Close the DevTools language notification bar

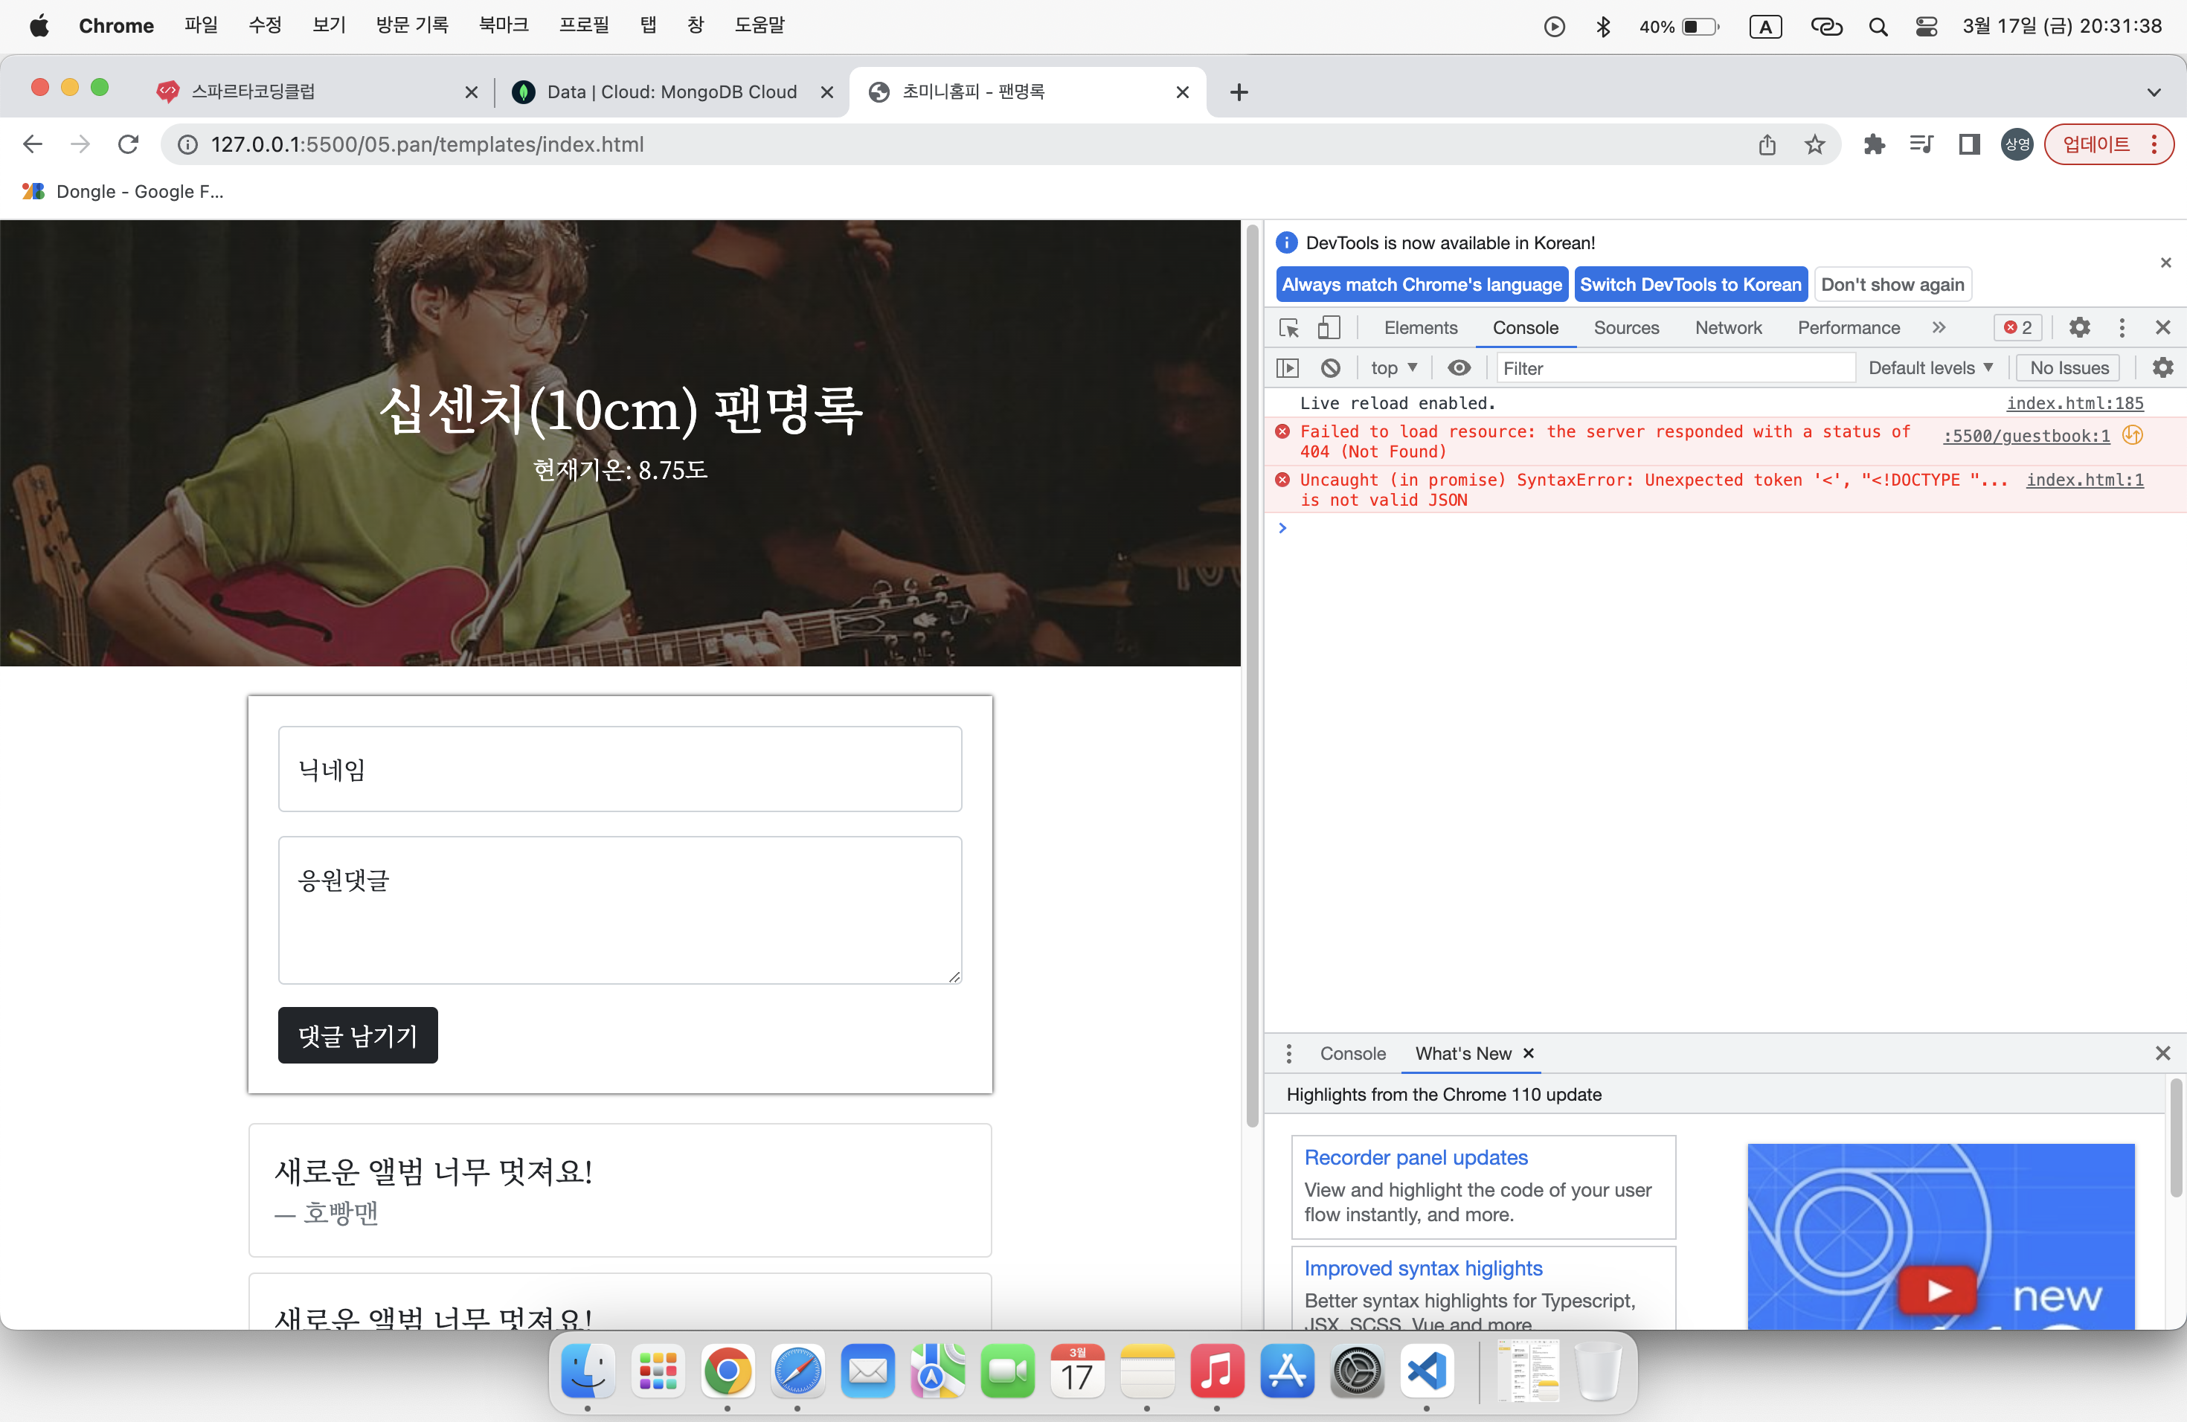2166,263
